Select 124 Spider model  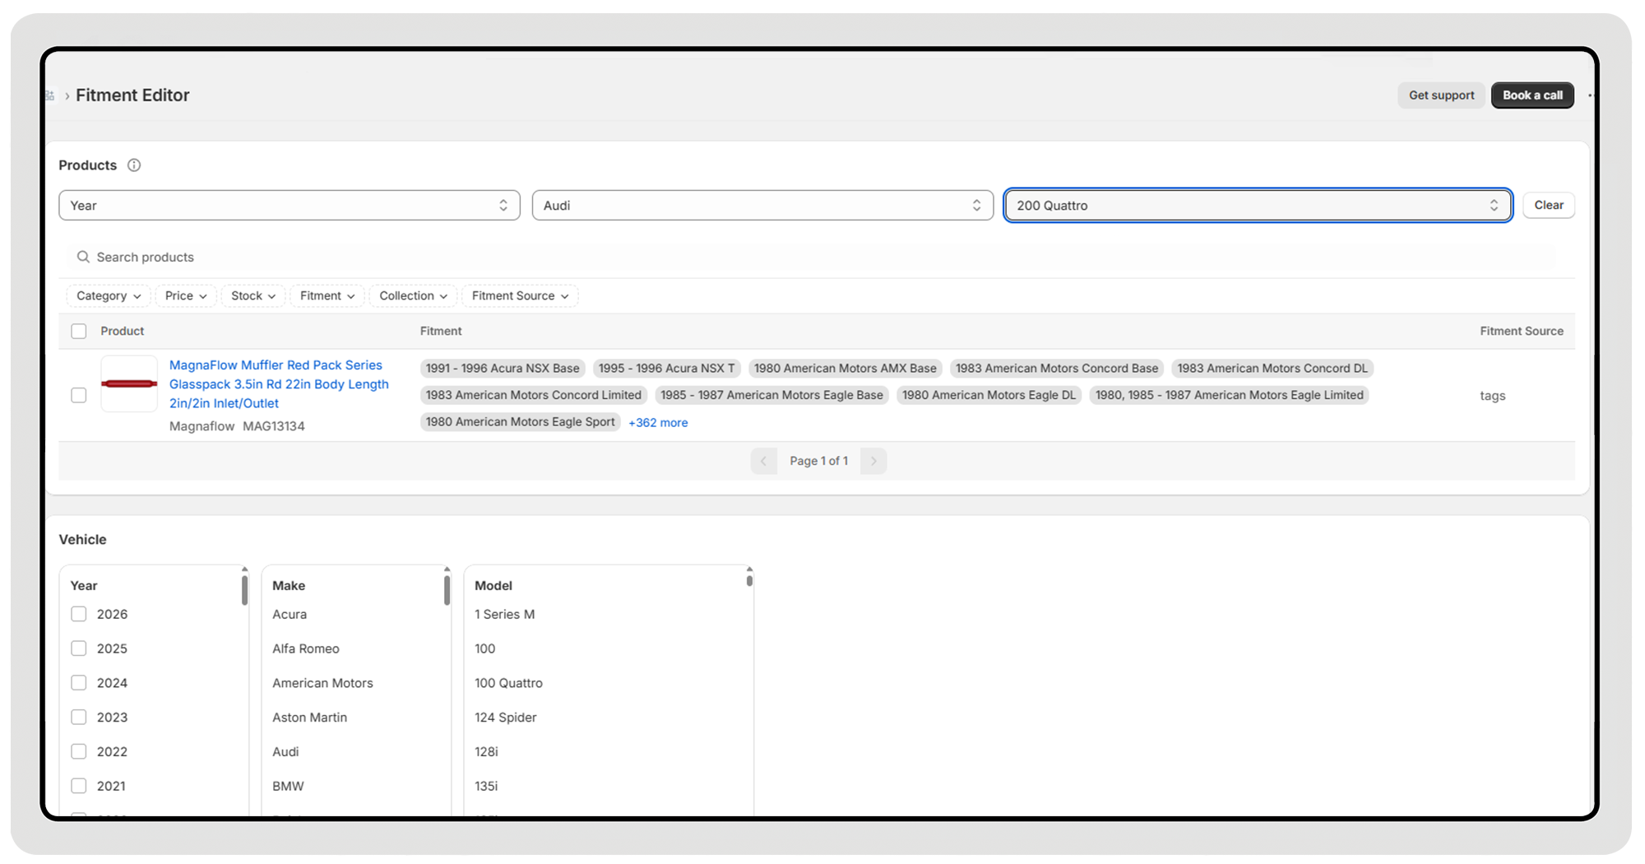point(506,718)
